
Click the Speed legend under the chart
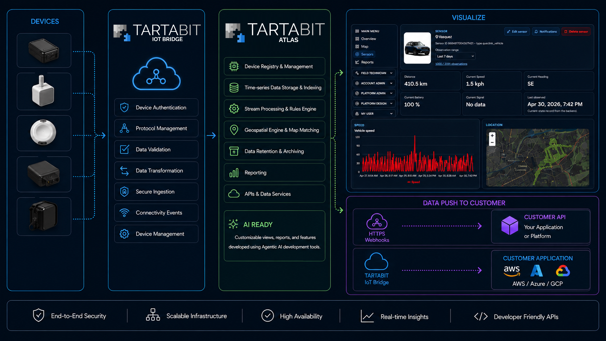[x=414, y=182]
